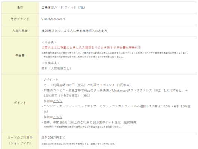Click the 名称 header cell
Viewport: 198px width, 149px height.
[20, 7]
